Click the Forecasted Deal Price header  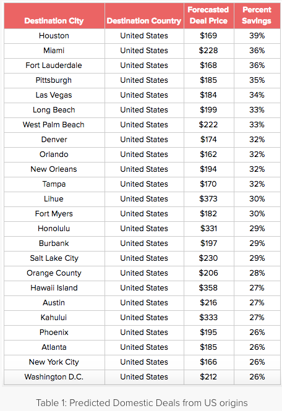click(208, 15)
